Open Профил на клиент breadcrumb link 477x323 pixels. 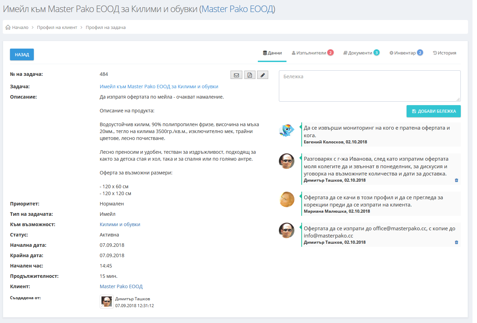point(57,27)
